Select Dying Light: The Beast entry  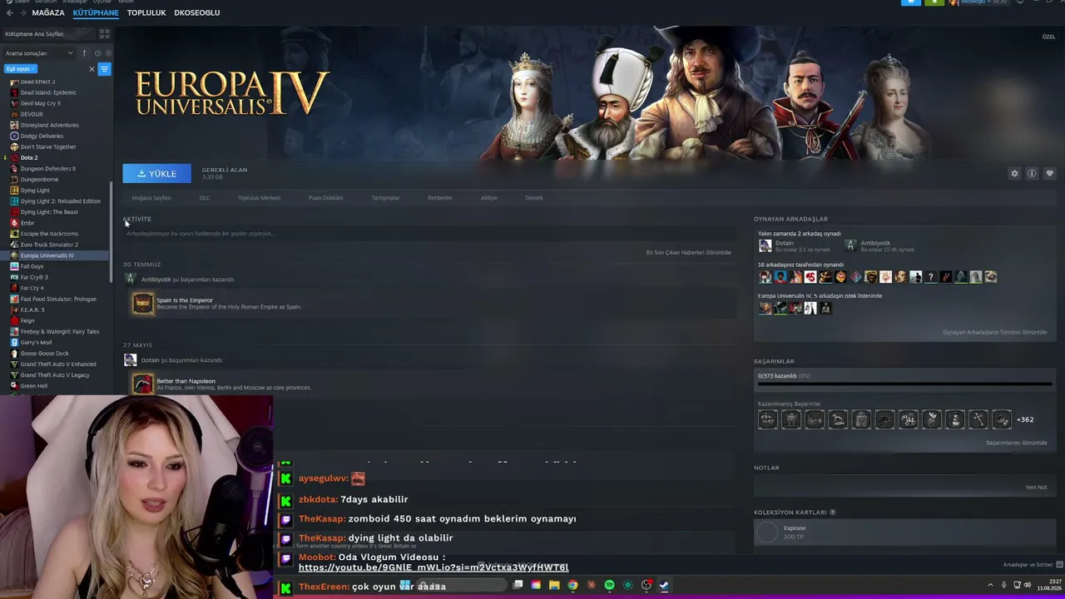[x=49, y=212]
